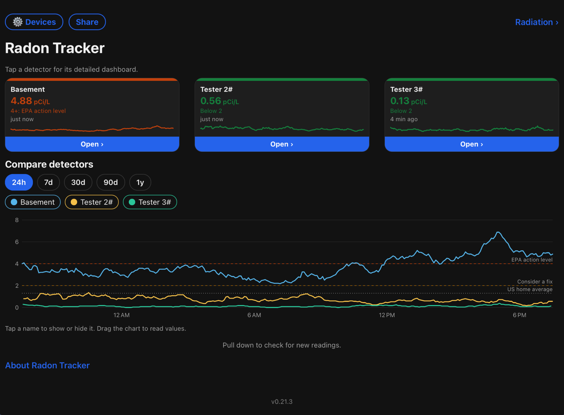
Task: Click the Tester 3# sparkline thumbnail
Action: 472,129
